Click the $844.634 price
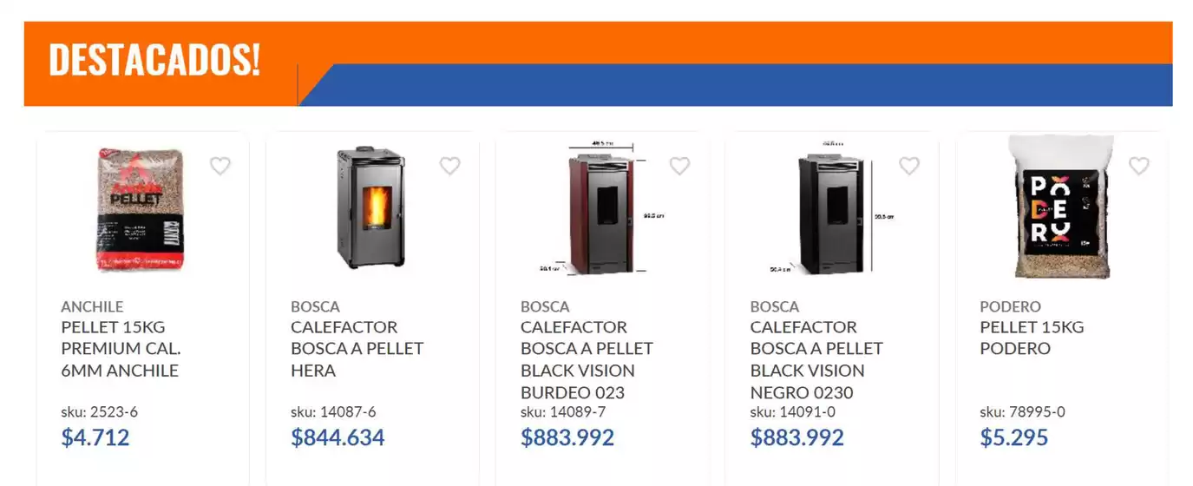This screenshot has width=1193, height=486. [338, 437]
